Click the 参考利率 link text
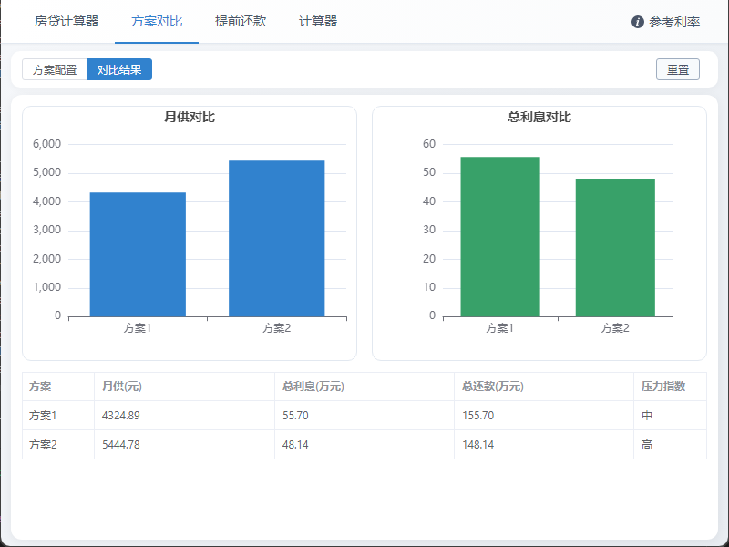The image size is (729, 547). (674, 22)
